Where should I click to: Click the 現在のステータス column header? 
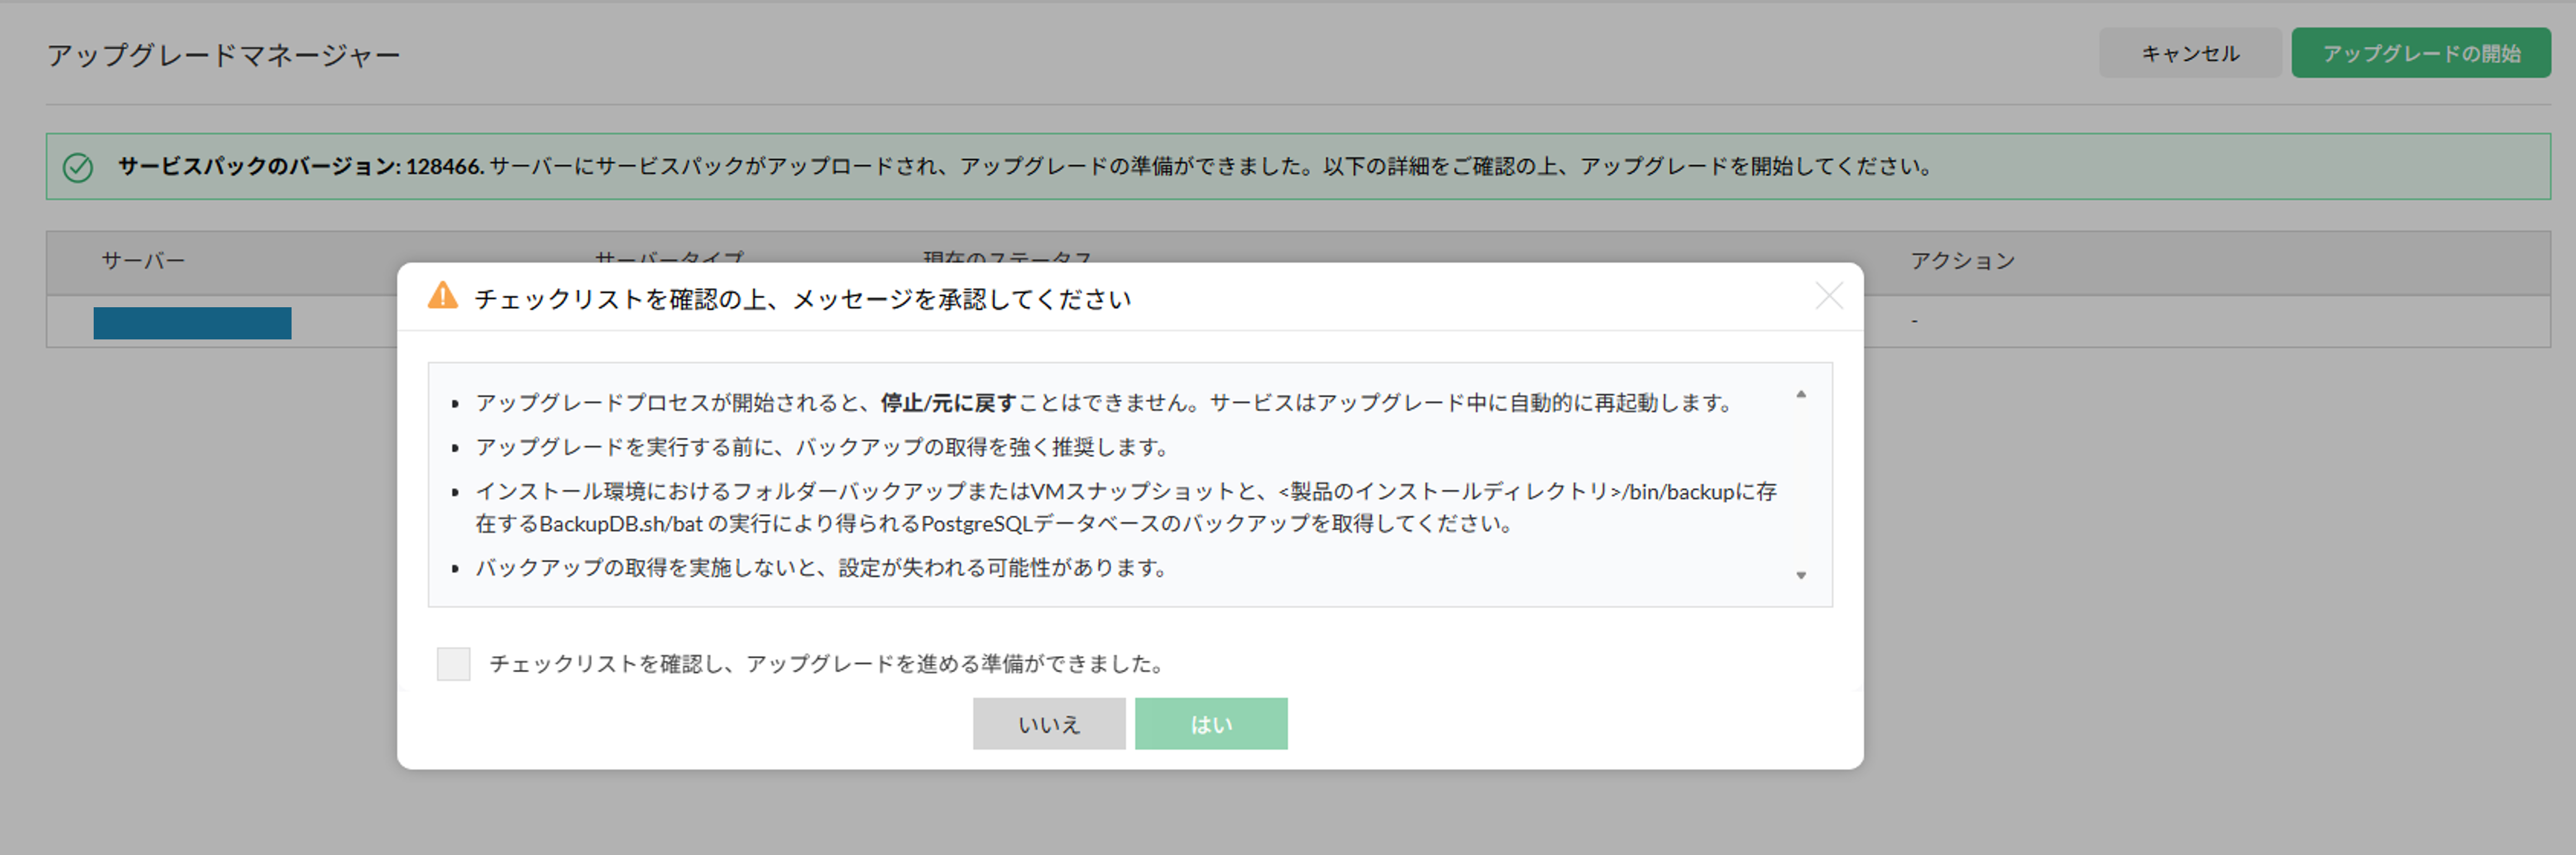(1007, 257)
